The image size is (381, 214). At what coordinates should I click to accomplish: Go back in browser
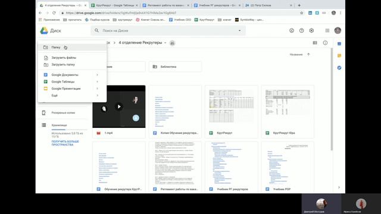[40, 13]
